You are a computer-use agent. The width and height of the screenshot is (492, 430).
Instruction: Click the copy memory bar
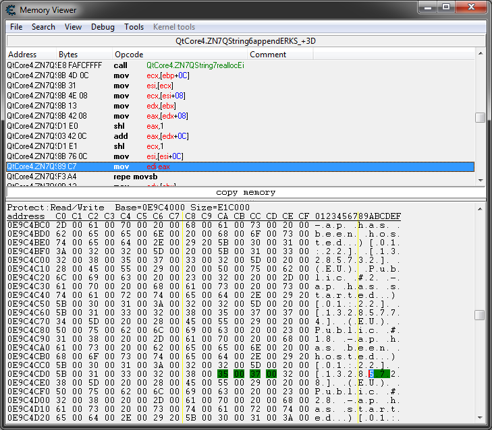pyautogui.click(x=246, y=193)
